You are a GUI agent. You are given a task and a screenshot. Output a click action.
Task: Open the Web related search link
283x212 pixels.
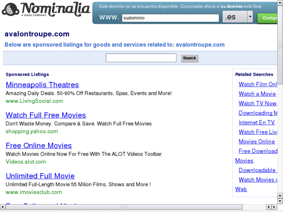241,189
